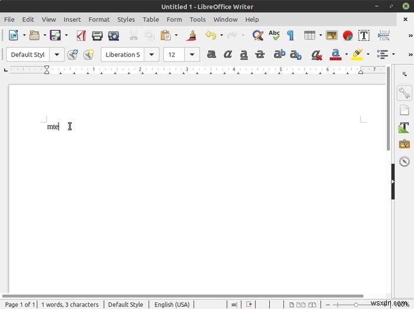
Task: Open sidebar Navigator compass panel
Action: click(404, 161)
